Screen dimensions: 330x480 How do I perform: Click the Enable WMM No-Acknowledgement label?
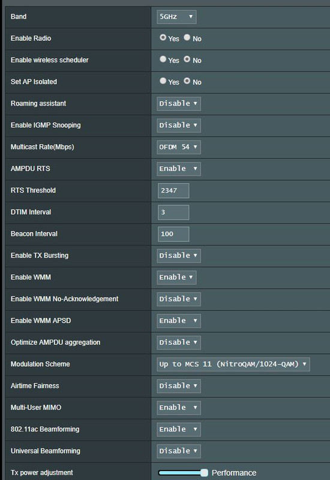pyautogui.click(x=65, y=299)
